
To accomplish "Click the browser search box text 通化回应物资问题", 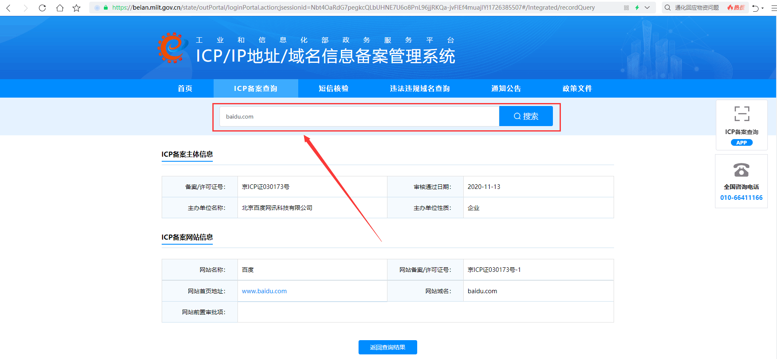I will point(697,8).
